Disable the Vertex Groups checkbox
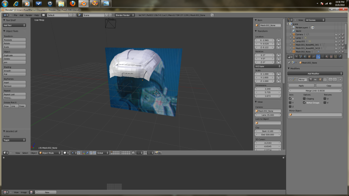Viewport: 349px width, 196px height. coord(304,102)
